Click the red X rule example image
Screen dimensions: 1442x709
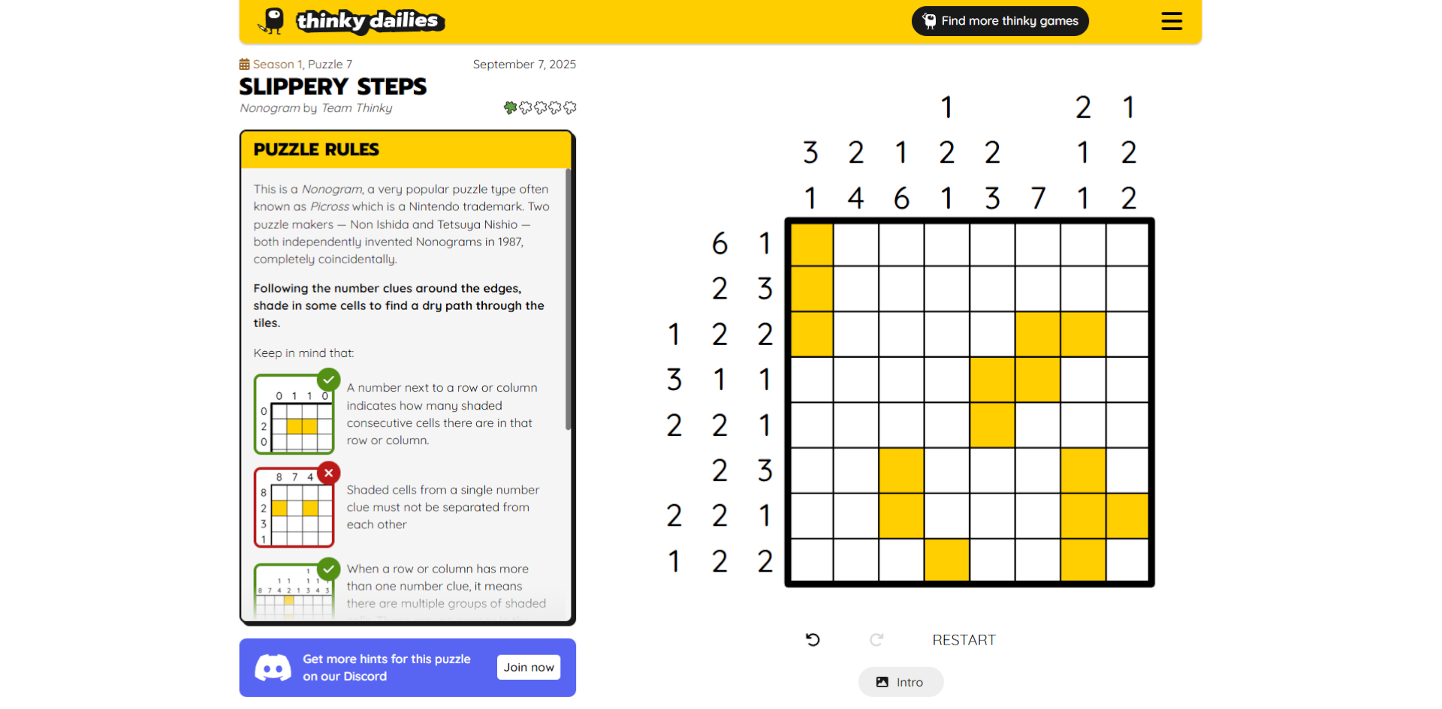[x=294, y=508]
